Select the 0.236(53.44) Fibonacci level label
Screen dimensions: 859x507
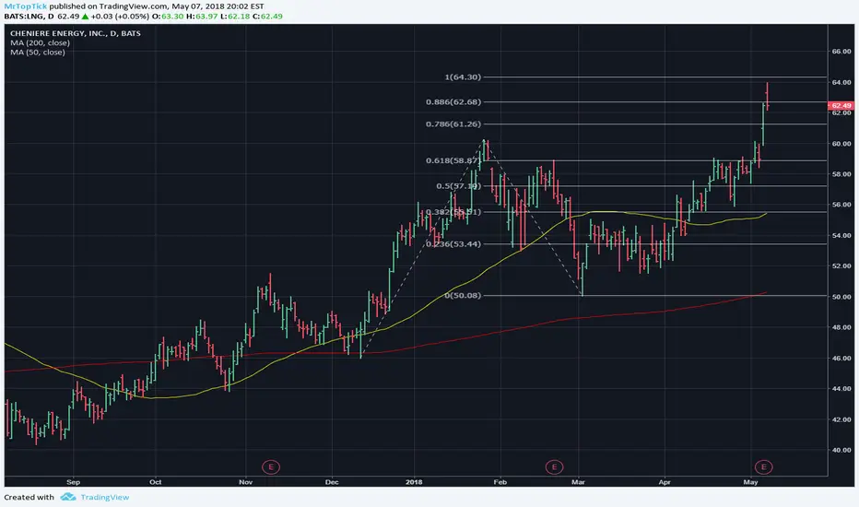pyautogui.click(x=453, y=244)
